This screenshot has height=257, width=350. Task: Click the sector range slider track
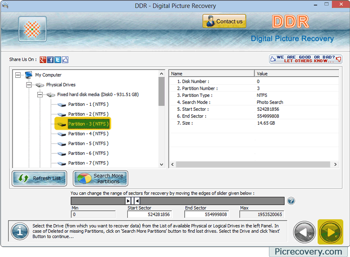[177, 201]
